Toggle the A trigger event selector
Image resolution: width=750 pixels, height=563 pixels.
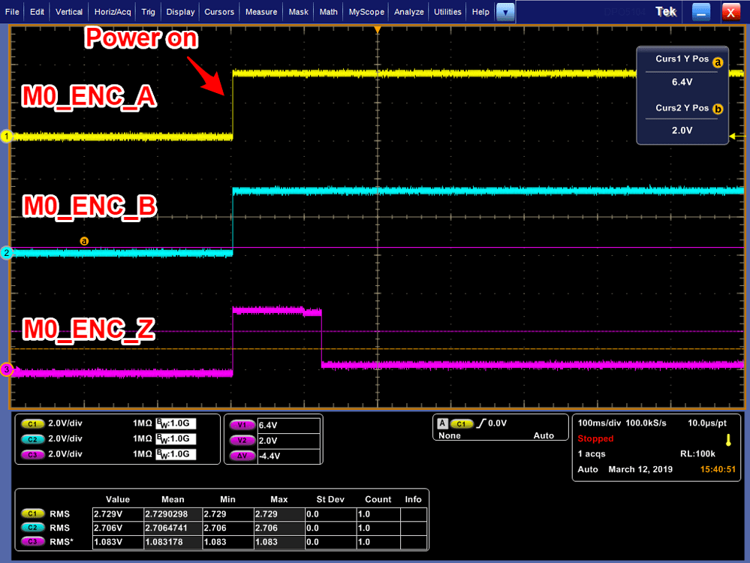click(x=441, y=422)
